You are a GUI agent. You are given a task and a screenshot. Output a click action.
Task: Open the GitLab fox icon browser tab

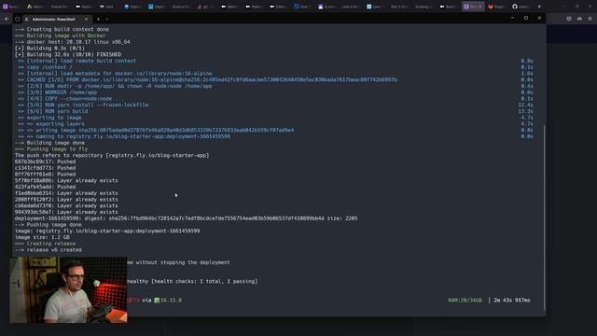pyautogui.click(x=496, y=7)
